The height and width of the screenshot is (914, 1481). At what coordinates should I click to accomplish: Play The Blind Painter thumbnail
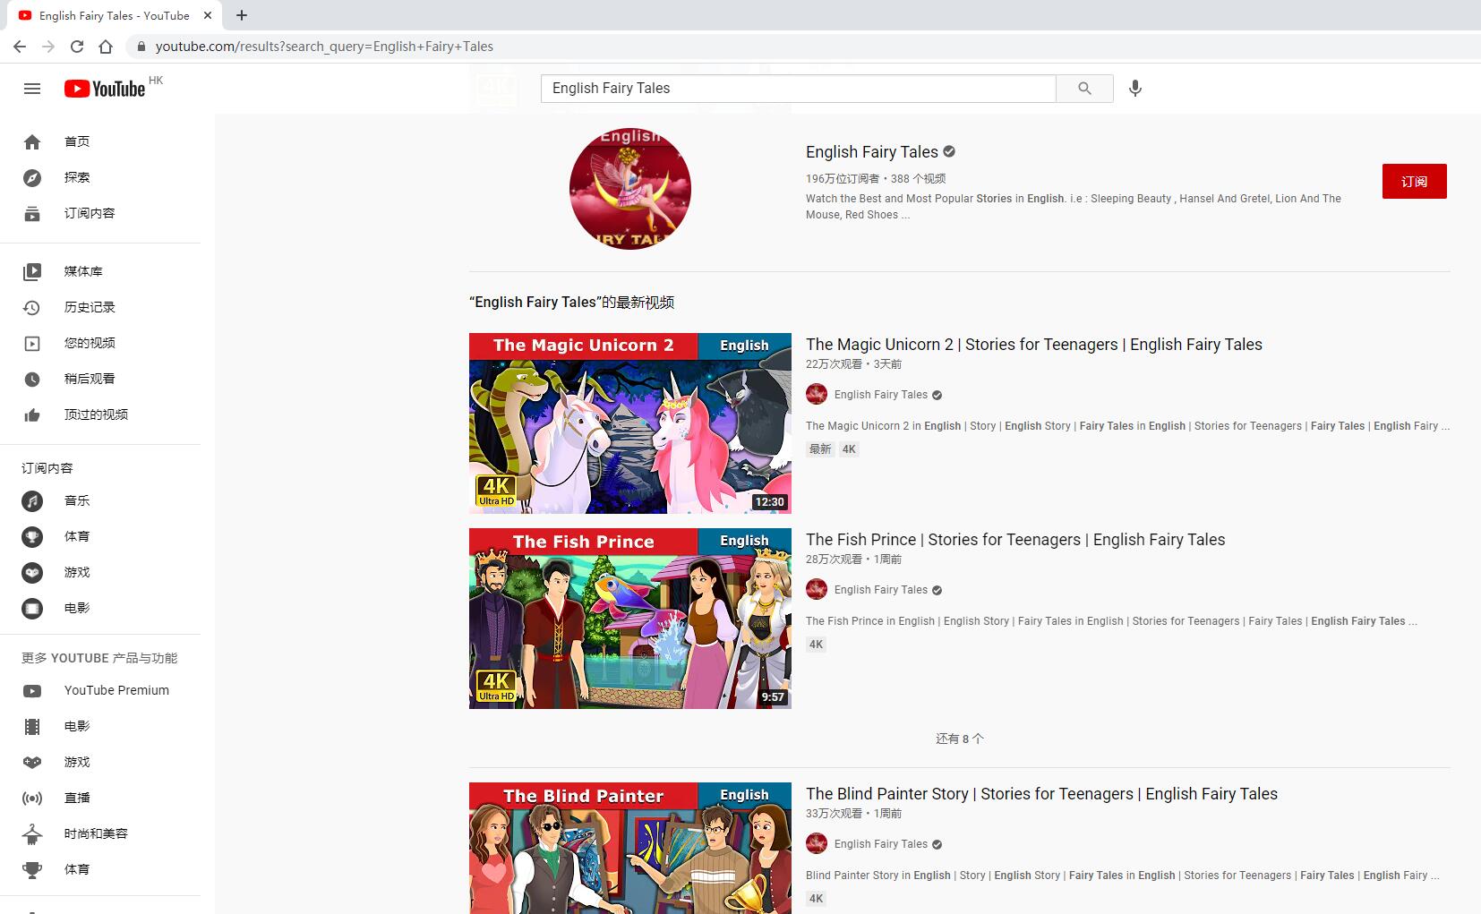click(630, 848)
